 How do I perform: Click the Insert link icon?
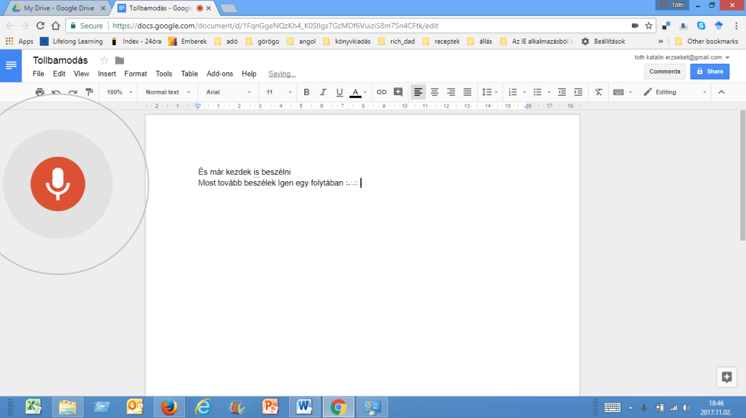382,92
